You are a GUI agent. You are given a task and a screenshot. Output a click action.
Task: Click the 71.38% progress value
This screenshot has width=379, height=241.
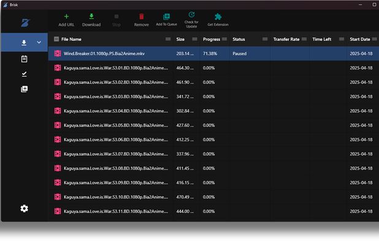coord(210,53)
